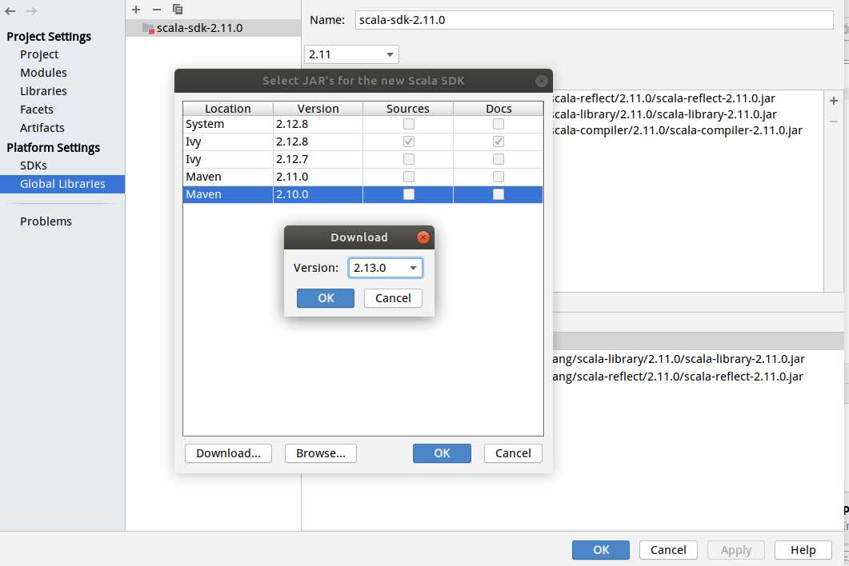Close the Select JAR's dialog
This screenshot has width=849, height=566.
541,81
